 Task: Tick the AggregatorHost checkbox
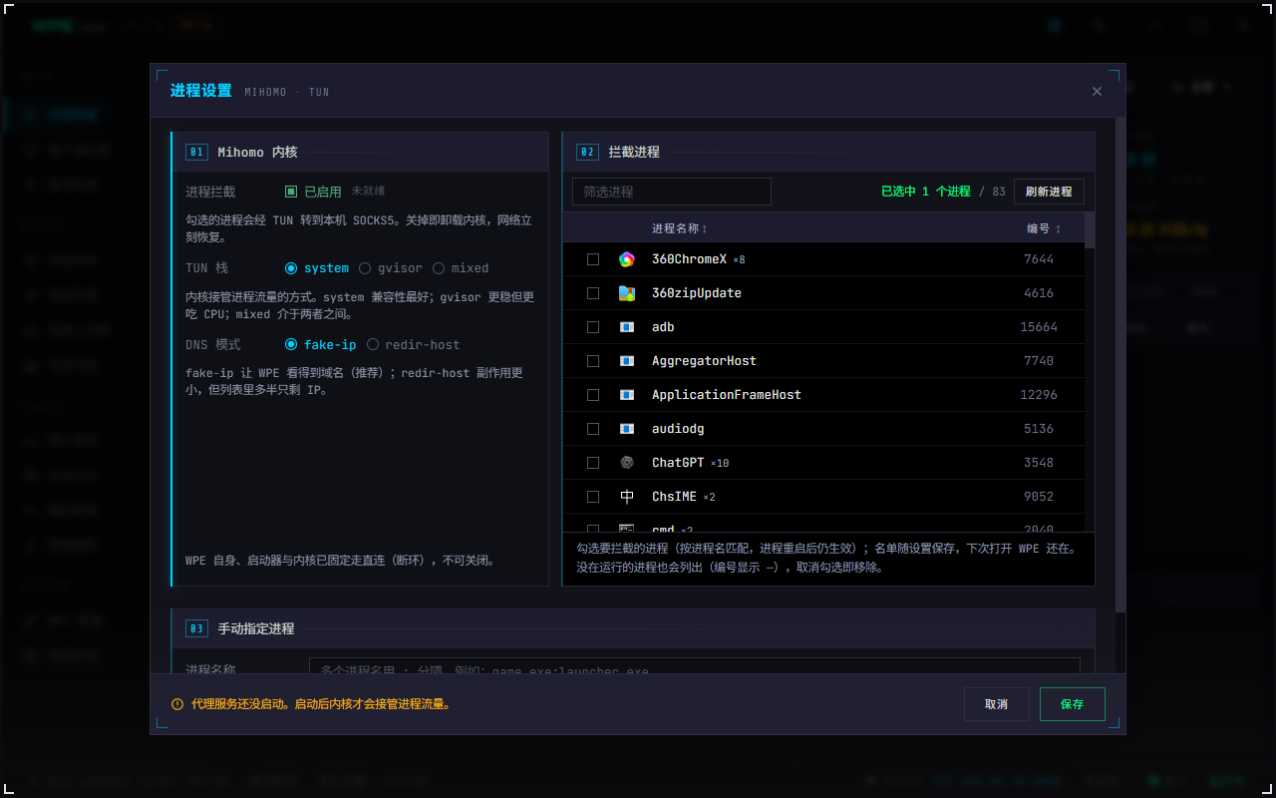[593, 361]
